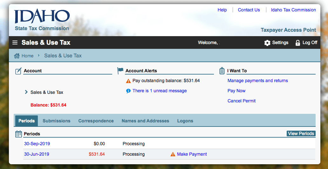Viewport: 328px width, 169px height.
Task: Click the Log Off padlock icon
Action: pos(297,43)
